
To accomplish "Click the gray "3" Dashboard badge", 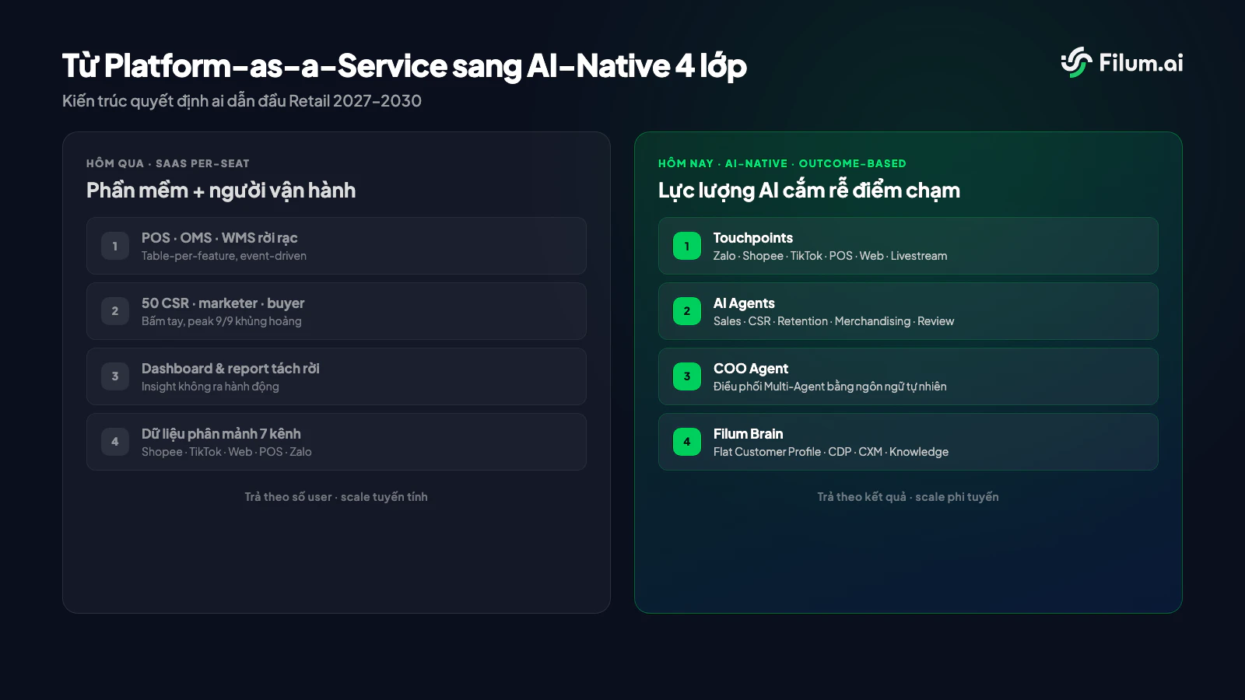I will (x=114, y=376).
